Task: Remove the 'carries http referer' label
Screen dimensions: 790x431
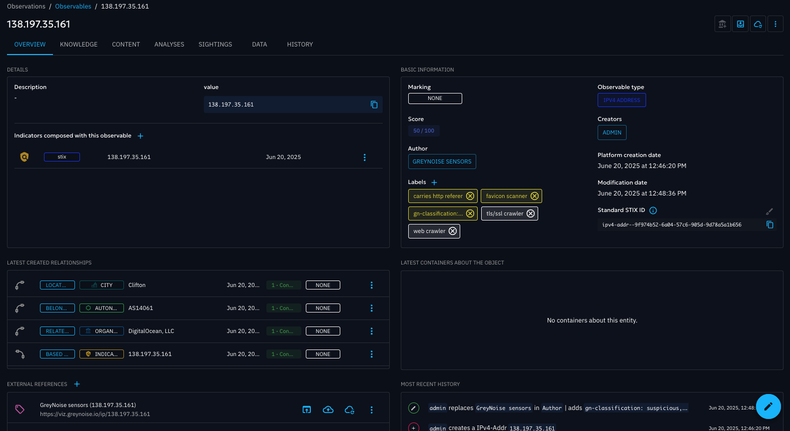Action: click(x=470, y=196)
